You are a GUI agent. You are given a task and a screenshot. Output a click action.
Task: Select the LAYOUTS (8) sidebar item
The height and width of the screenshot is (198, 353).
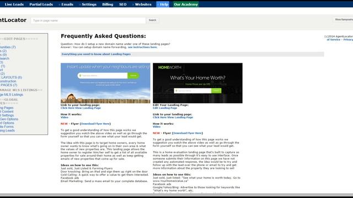pyautogui.click(x=11, y=78)
